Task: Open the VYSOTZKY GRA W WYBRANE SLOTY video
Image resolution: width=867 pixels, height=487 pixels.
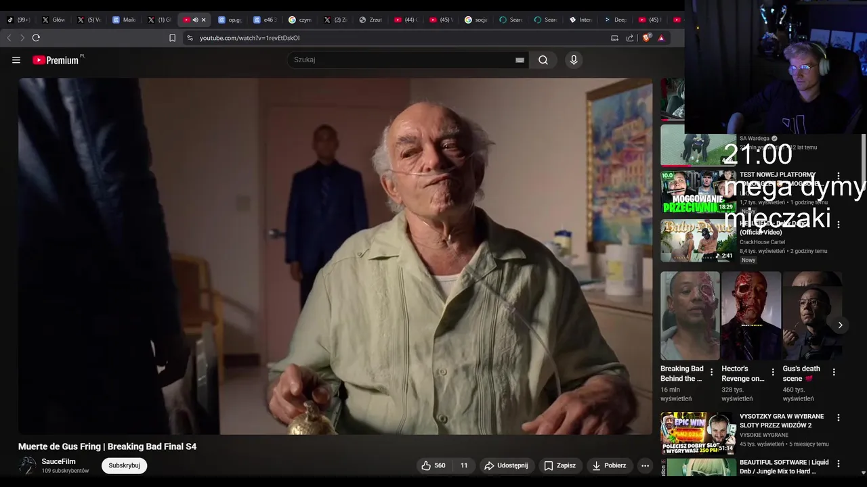Action: (x=782, y=421)
